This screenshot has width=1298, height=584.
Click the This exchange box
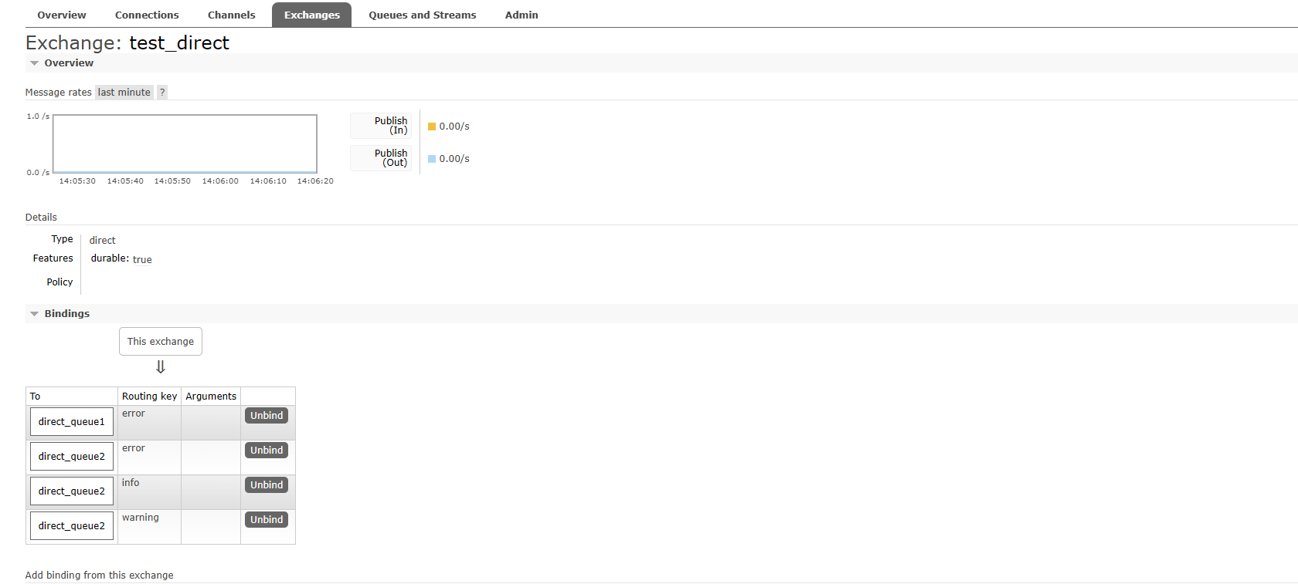pyautogui.click(x=161, y=342)
